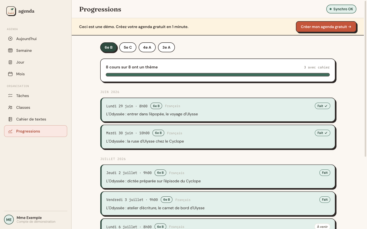Click the Semaine grid icon
Image resolution: width=367 pixels, height=229 pixels.
pos(10,50)
